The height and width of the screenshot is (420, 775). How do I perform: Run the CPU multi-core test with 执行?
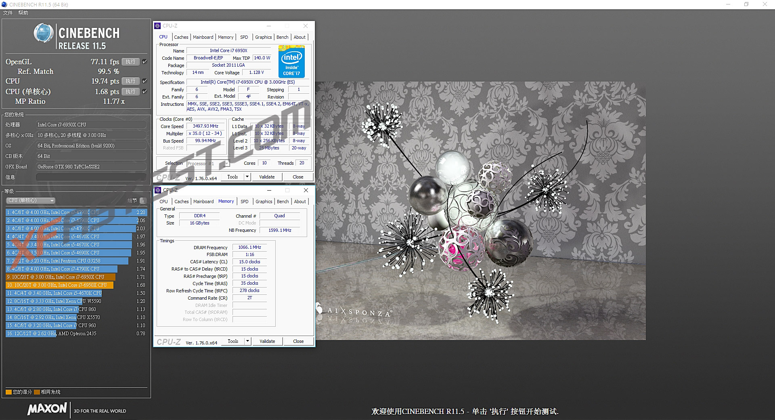(x=130, y=81)
